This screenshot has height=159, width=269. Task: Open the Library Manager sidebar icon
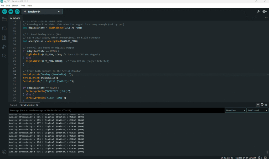click(4, 38)
